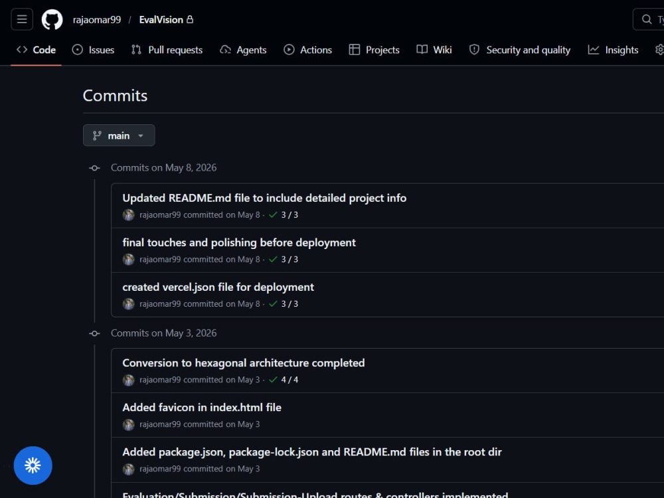Click the Code tab brackets icon
The image size is (664, 498).
tap(22, 50)
